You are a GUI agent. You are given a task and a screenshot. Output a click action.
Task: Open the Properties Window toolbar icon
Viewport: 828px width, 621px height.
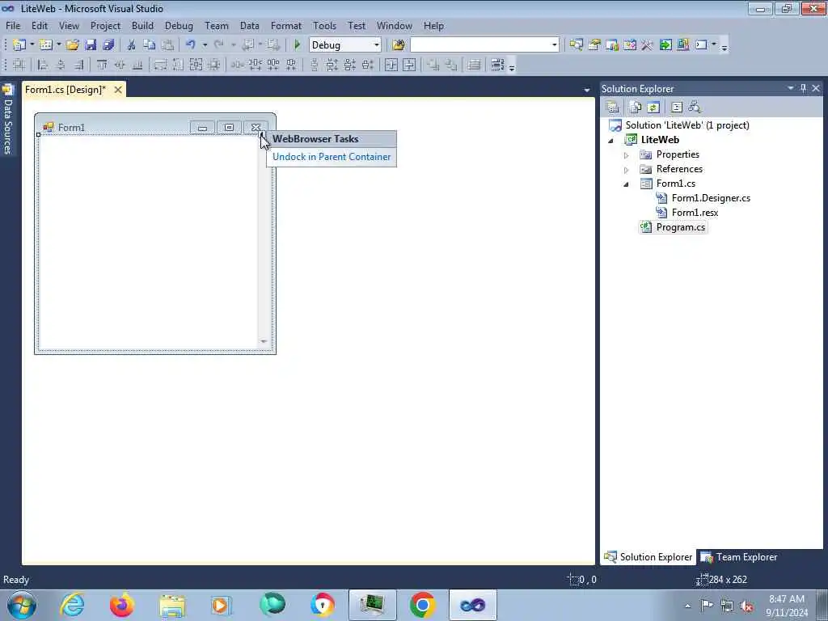click(x=594, y=45)
